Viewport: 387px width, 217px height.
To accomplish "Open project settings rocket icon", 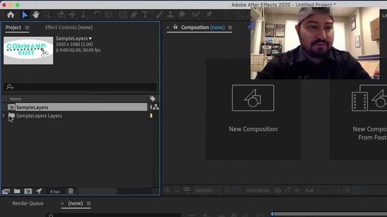I will pos(39,191).
